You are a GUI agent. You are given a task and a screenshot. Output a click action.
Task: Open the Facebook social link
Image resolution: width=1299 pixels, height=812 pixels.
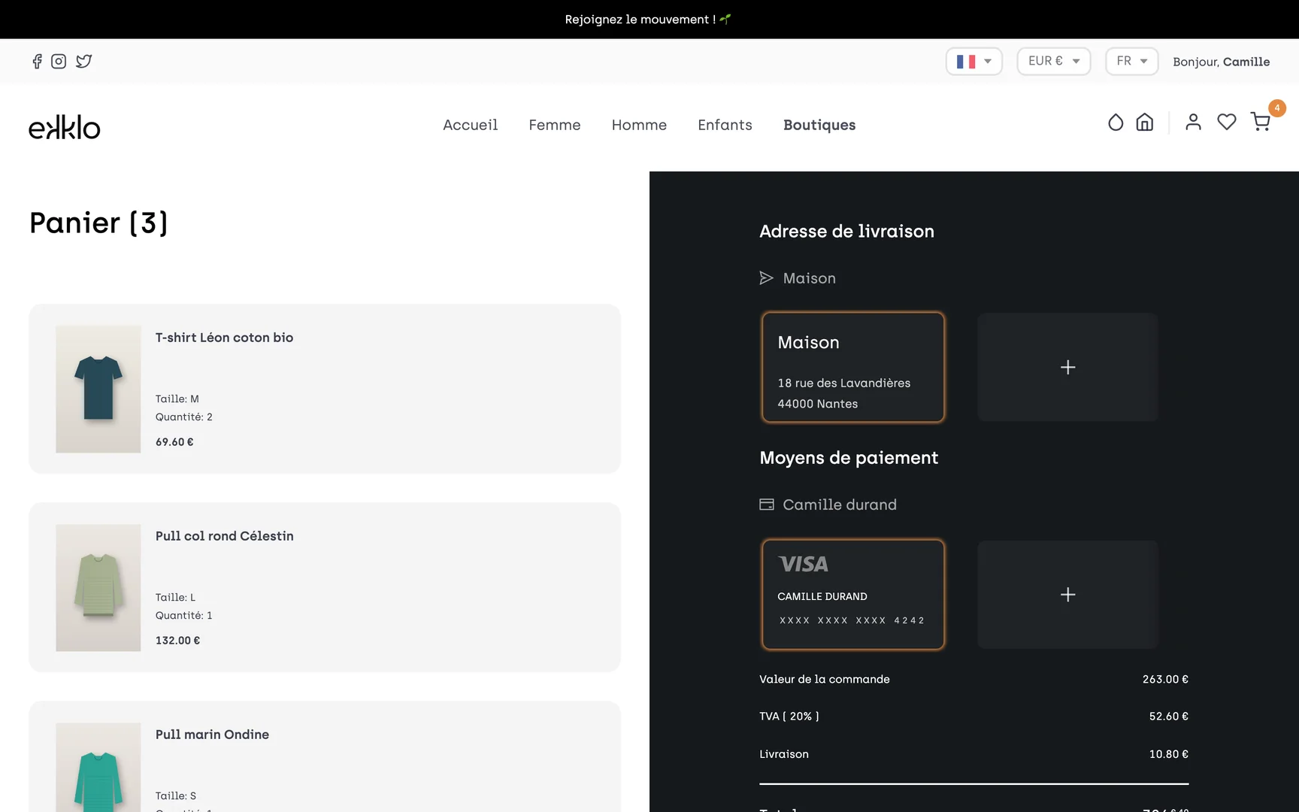[37, 62]
